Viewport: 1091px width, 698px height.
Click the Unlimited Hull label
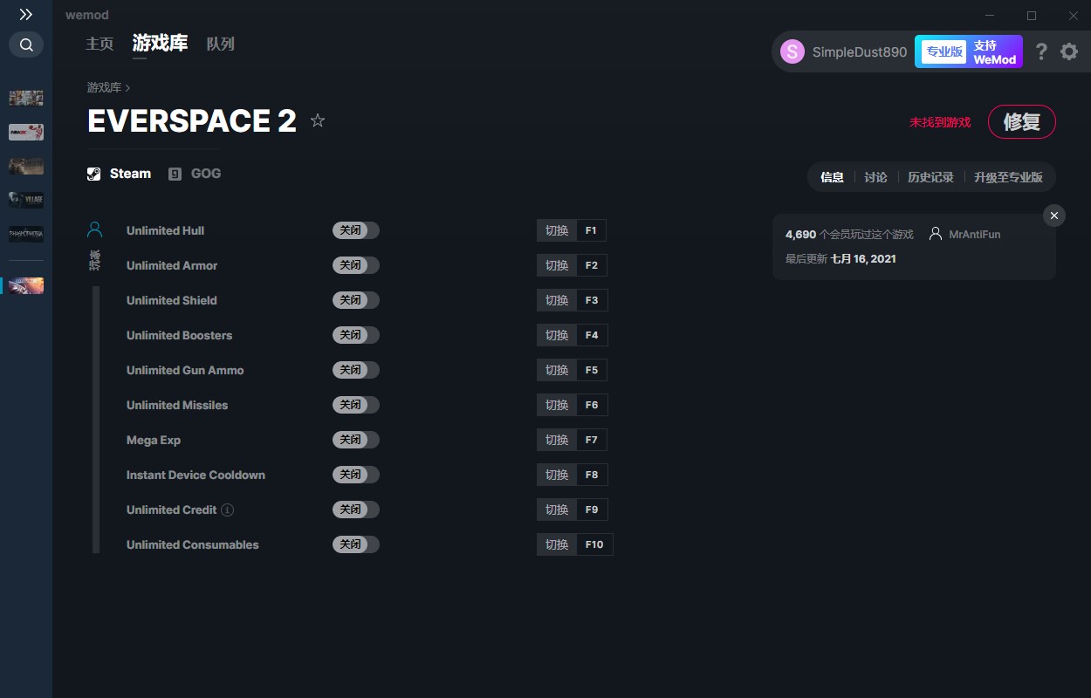pos(165,230)
